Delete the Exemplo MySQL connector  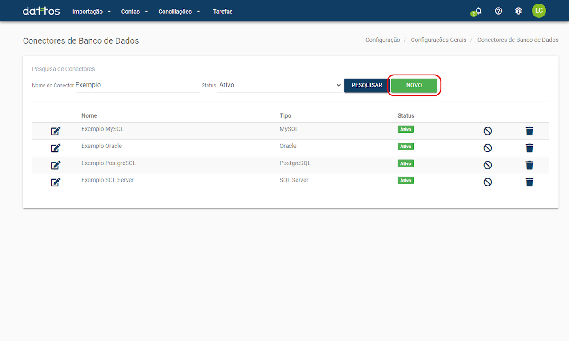[529, 131]
